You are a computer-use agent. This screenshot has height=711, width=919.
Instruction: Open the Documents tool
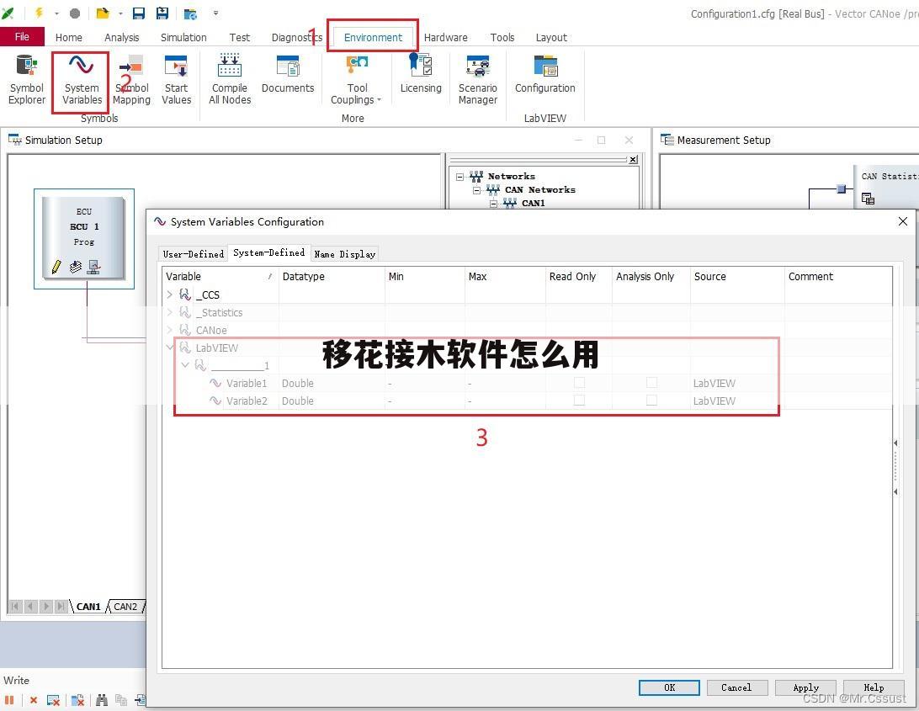coord(288,74)
